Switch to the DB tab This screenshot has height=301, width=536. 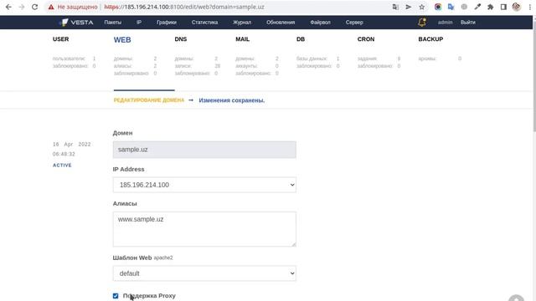pos(301,39)
